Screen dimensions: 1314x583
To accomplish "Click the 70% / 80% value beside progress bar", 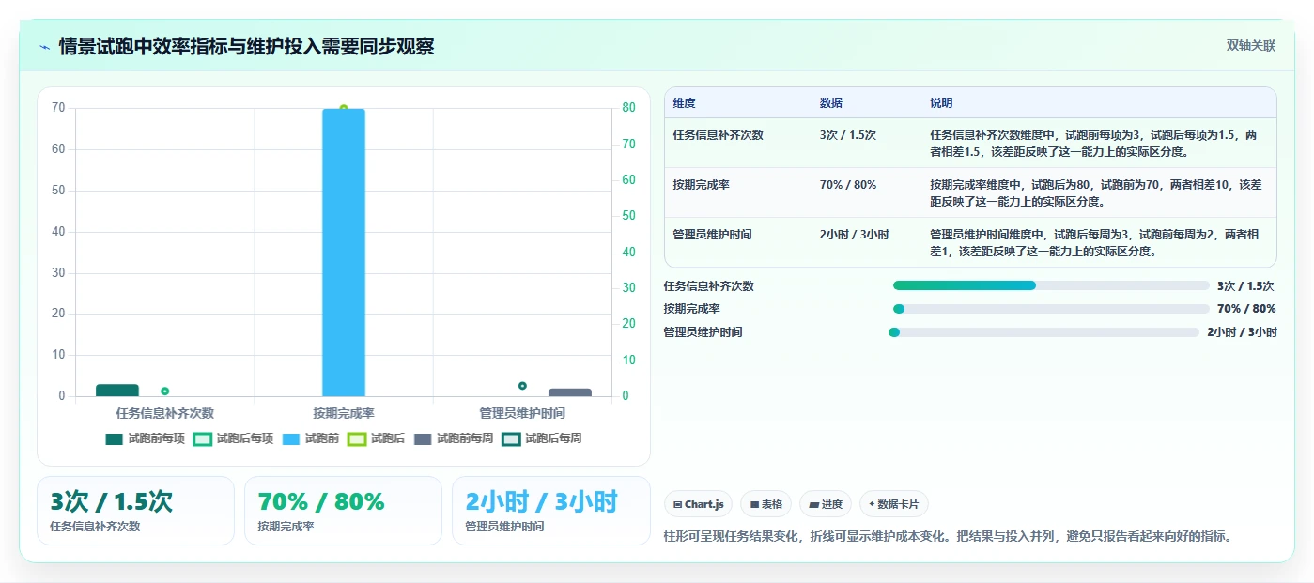I will tap(1246, 309).
